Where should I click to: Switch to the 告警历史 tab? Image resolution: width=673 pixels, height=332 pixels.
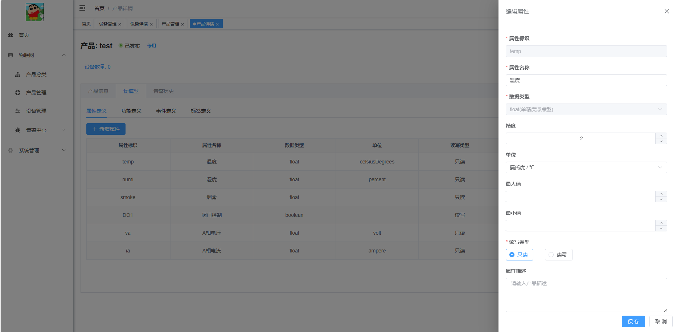pyautogui.click(x=164, y=91)
